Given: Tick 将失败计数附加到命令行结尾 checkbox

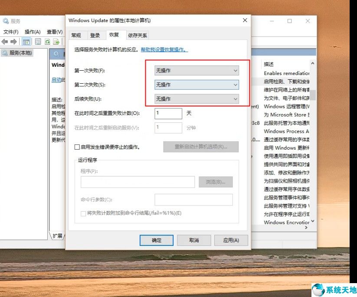Looking at the screenshot, I should pyautogui.click(x=83, y=213).
